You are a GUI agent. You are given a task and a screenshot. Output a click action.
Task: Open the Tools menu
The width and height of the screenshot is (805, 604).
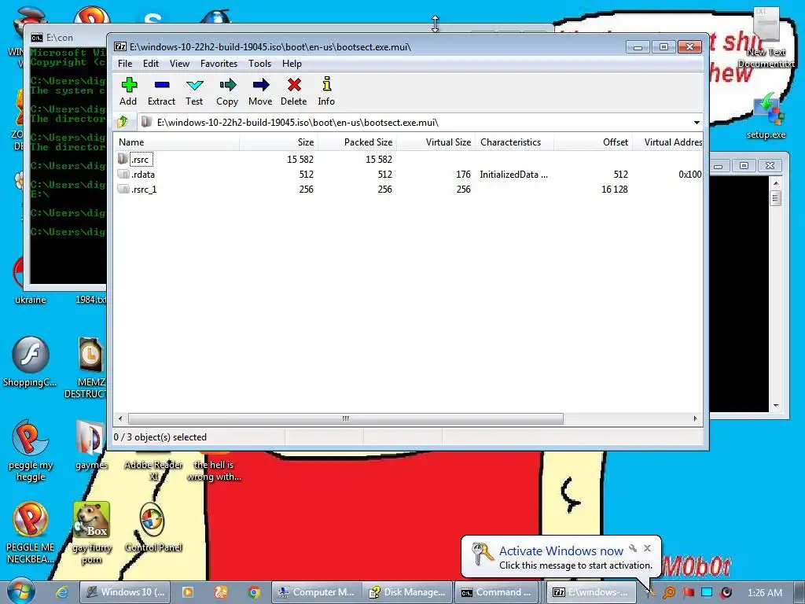tap(259, 64)
